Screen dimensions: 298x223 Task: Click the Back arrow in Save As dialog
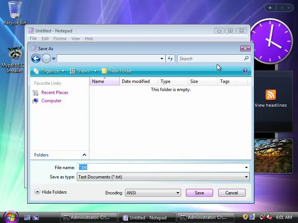pos(36,58)
